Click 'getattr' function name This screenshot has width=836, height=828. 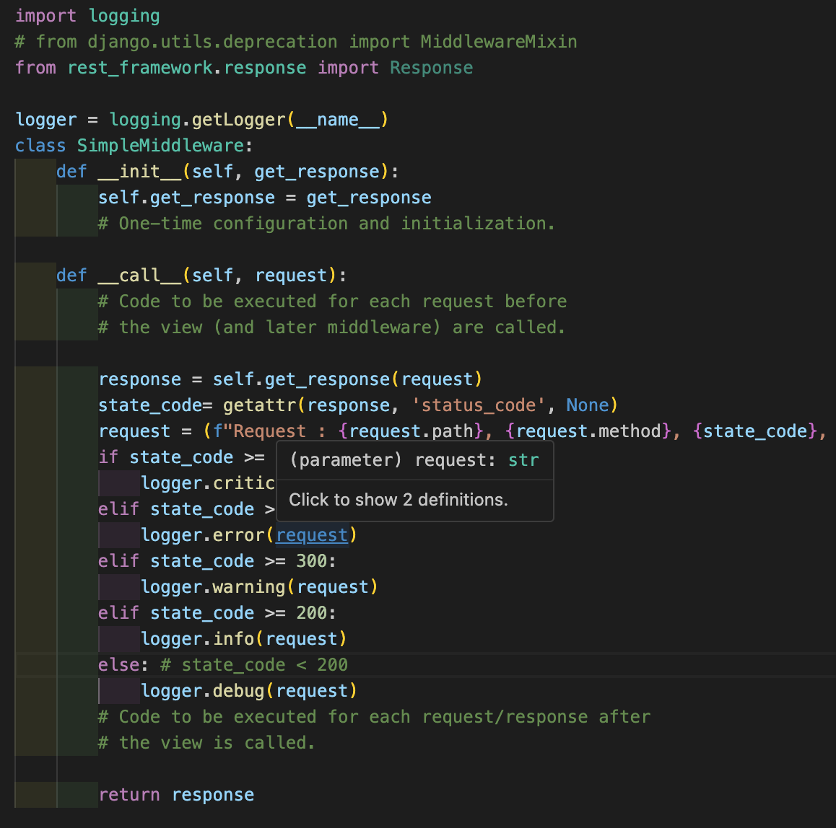(x=260, y=405)
